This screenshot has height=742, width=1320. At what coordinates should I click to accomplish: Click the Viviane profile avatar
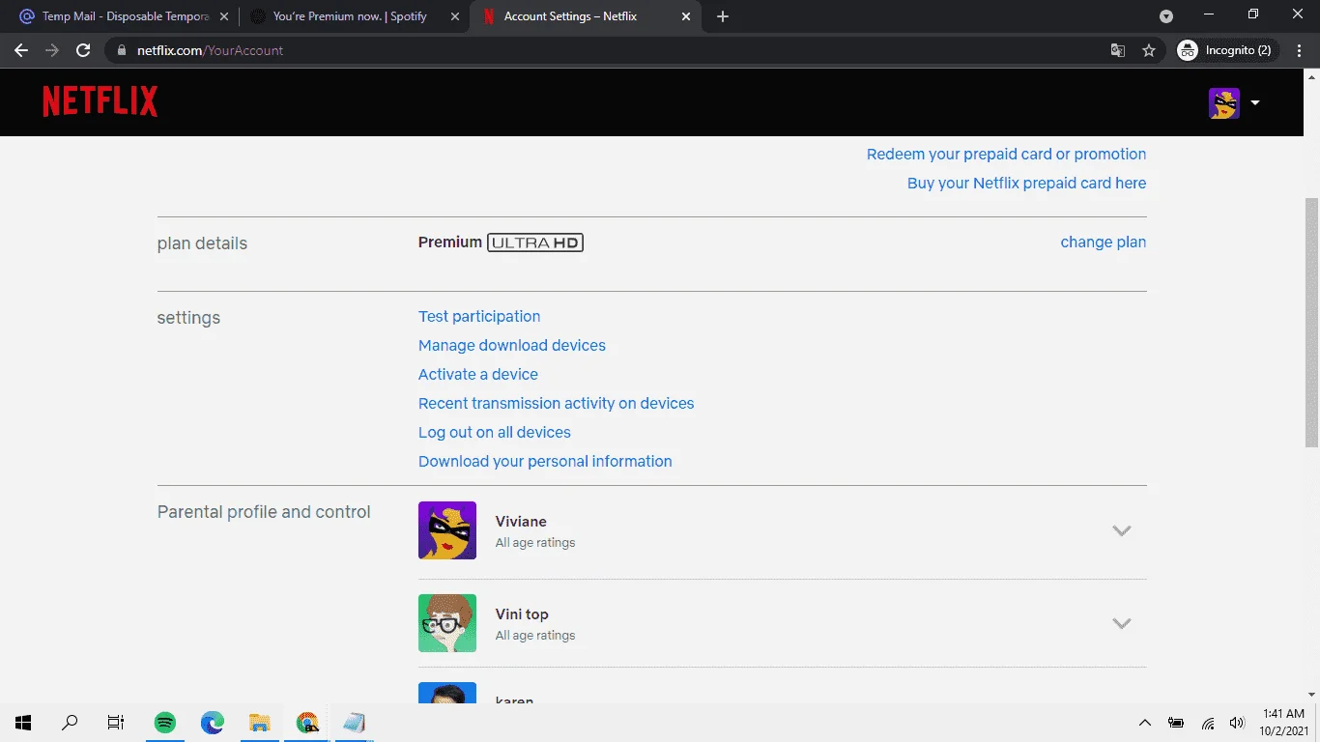(x=447, y=530)
